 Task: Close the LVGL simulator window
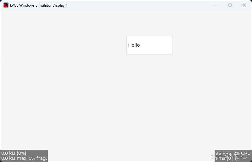[x=244, y=5]
